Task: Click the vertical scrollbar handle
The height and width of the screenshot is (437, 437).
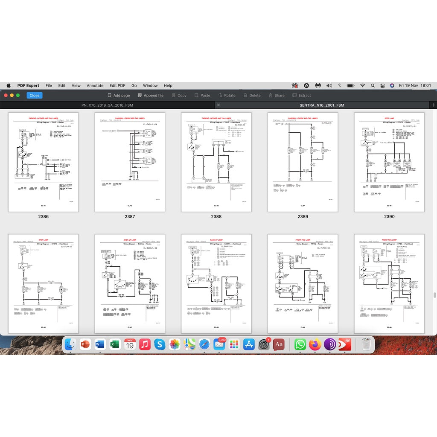Action: [435, 295]
